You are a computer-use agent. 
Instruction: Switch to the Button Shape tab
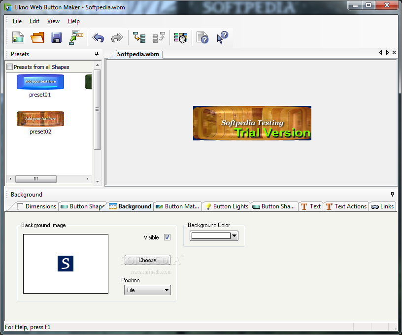tap(83, 206)
